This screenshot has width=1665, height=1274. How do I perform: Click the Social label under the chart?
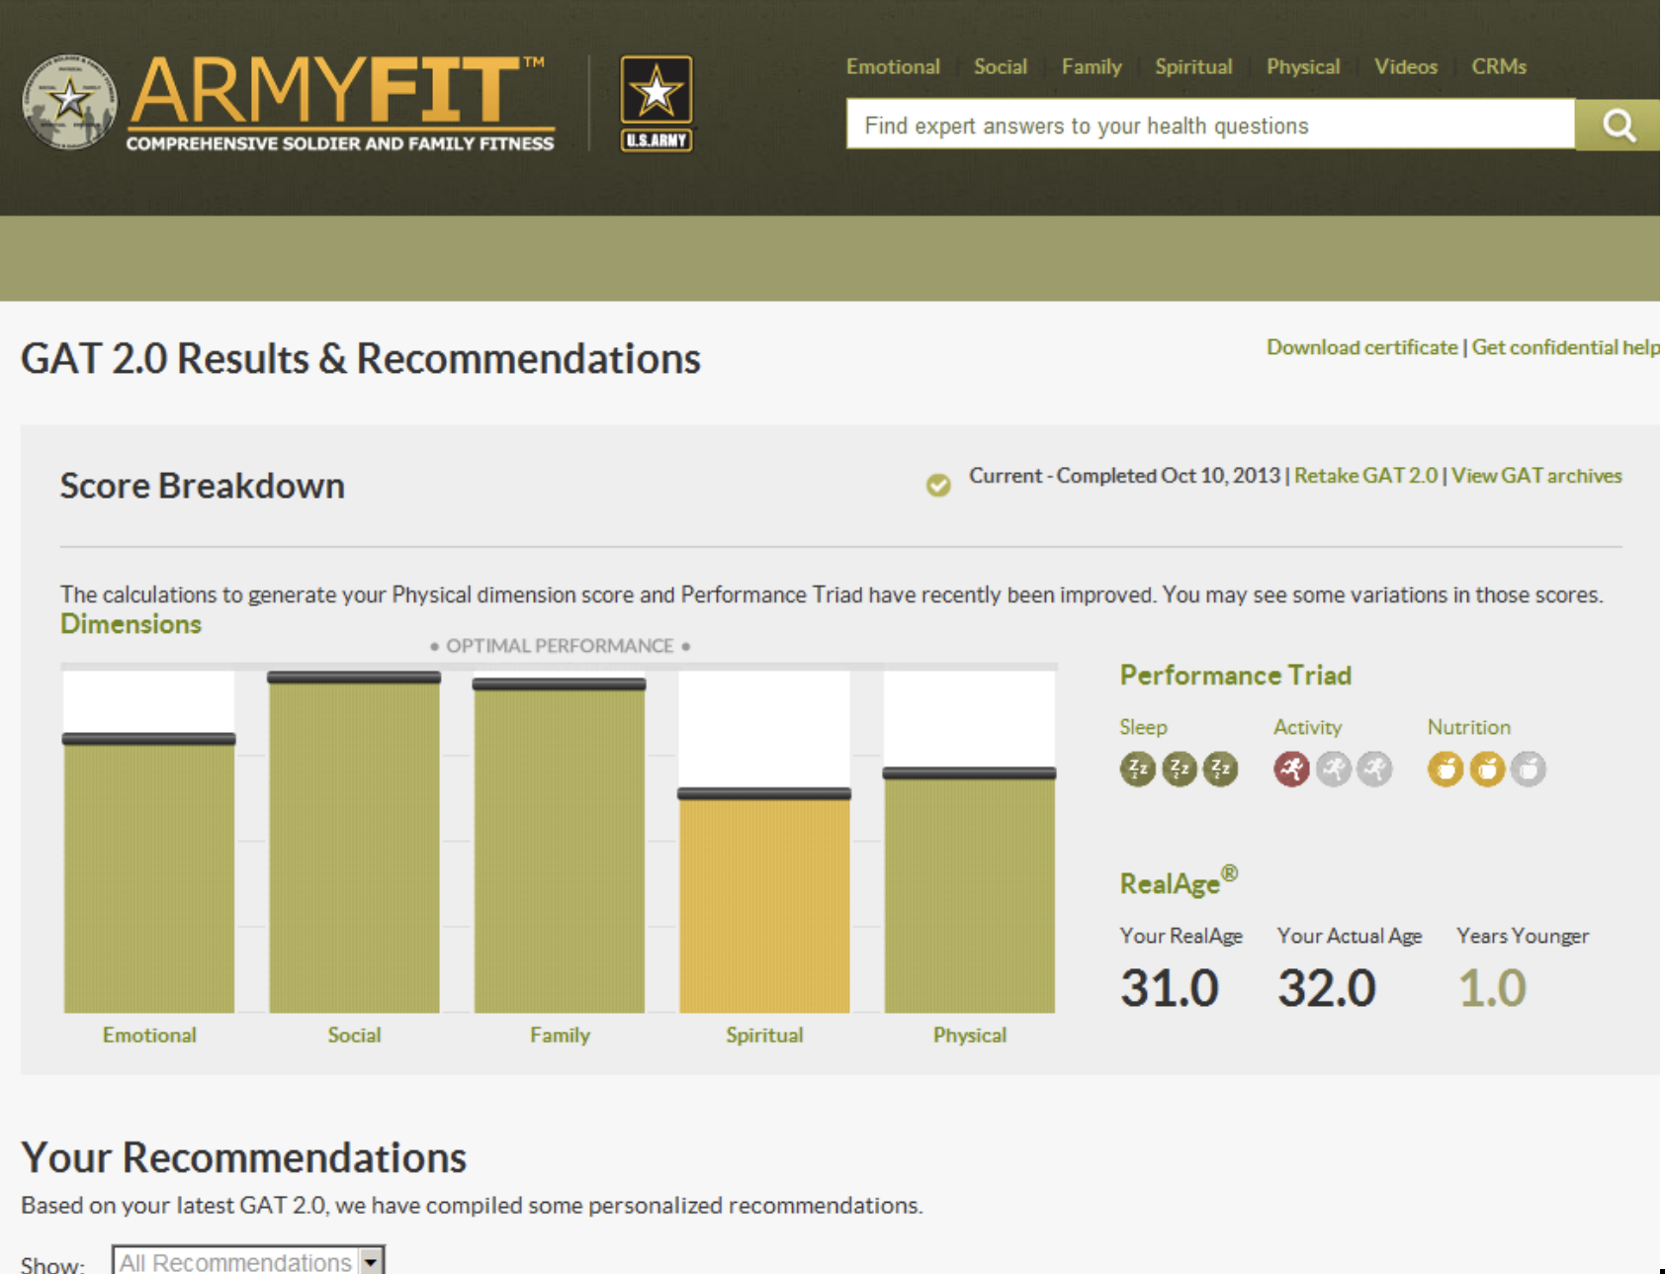click(x=354, y=1035)
